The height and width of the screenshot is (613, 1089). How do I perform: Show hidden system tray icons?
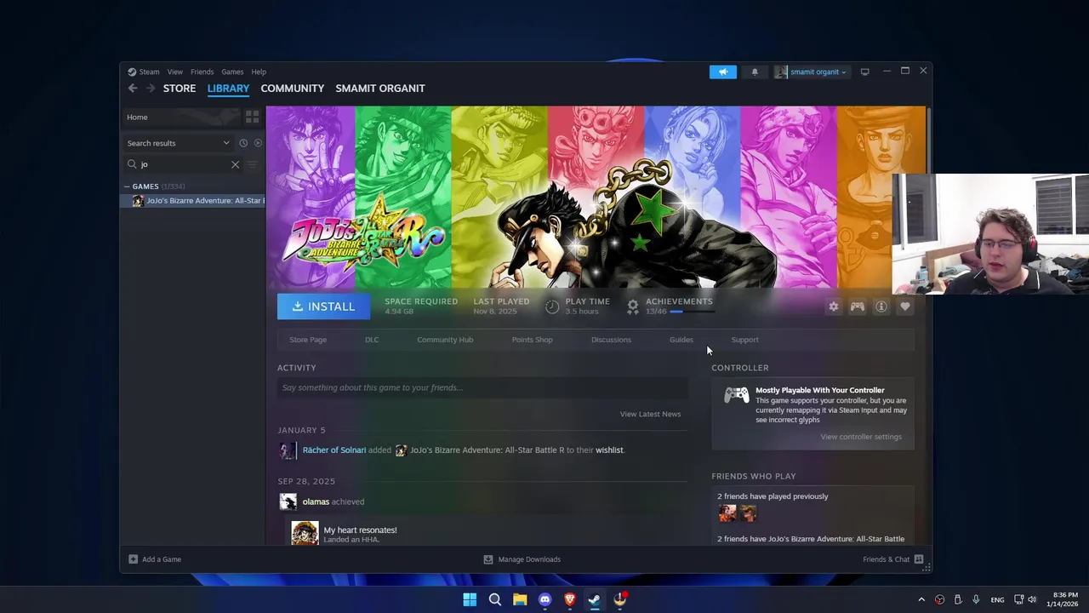pos(921,599)
